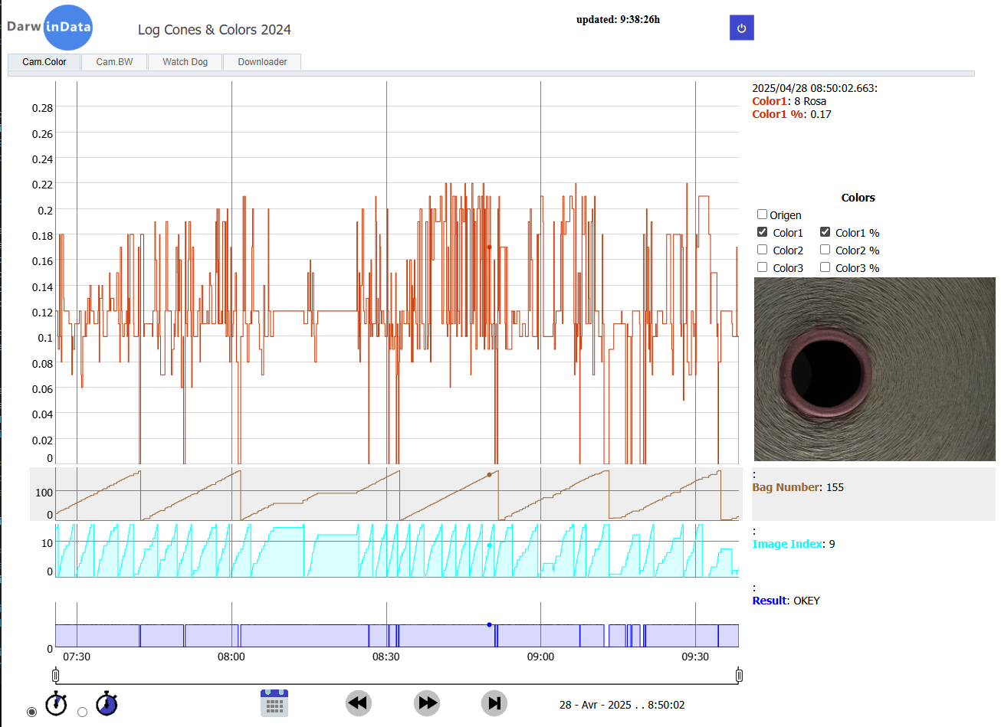Image resolution: width=1001 pixels, height=727 pixels.
Task: Click the blue power button
Action: tap(741, 28)
